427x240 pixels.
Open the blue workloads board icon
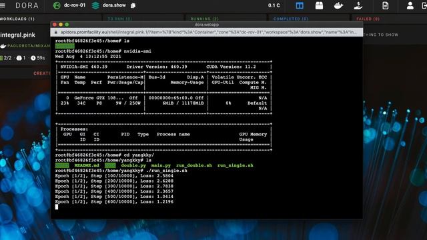(300, 5)
